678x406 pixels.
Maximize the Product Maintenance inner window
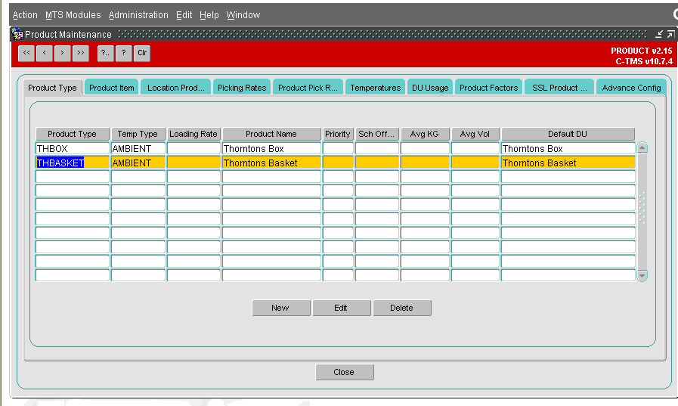[670, 34]
